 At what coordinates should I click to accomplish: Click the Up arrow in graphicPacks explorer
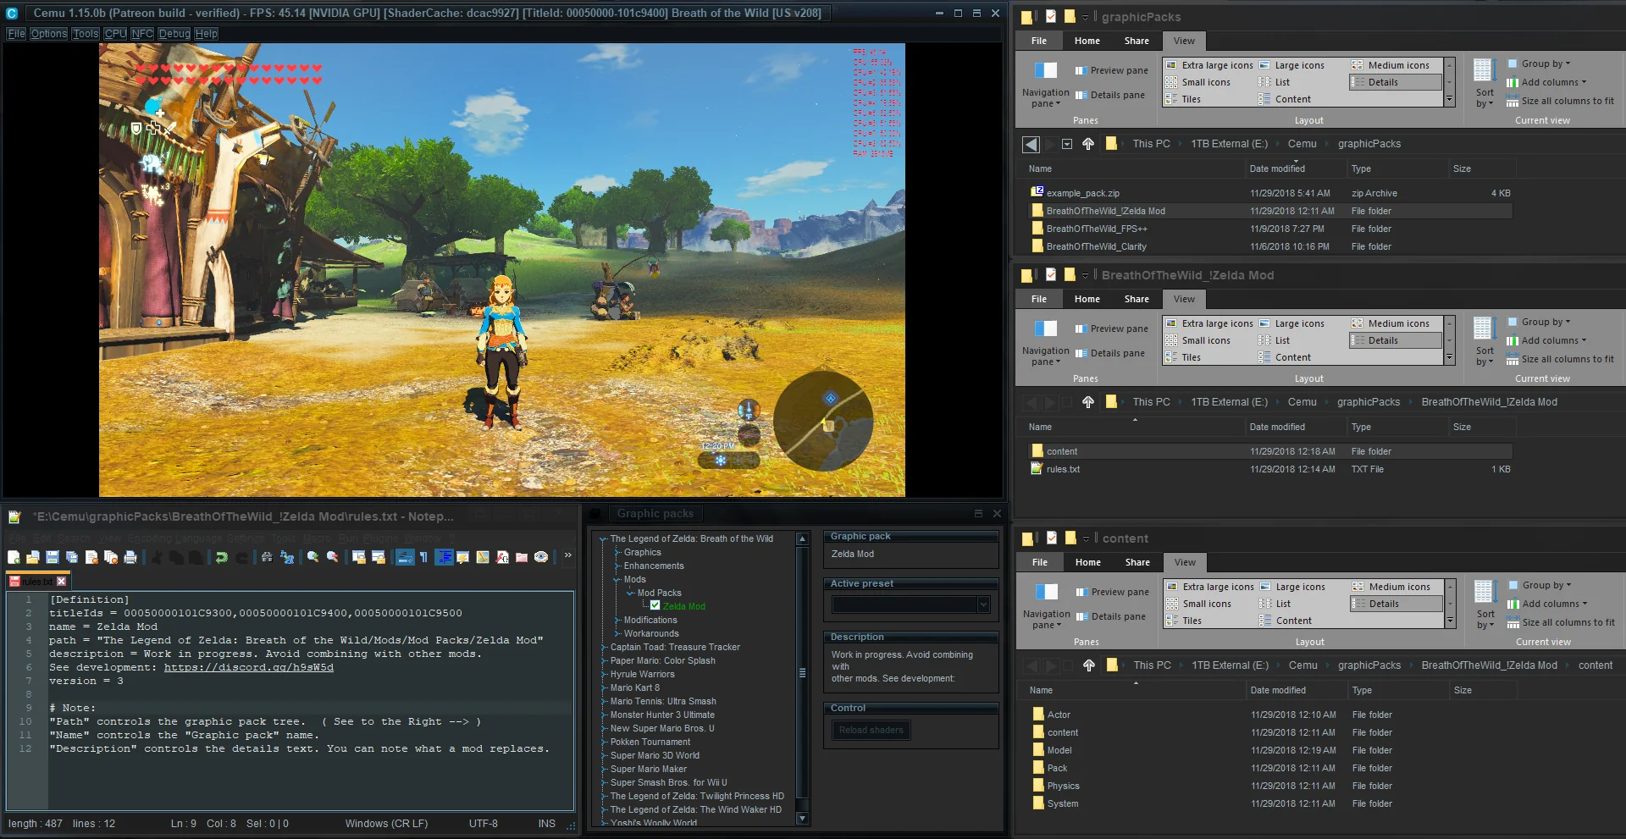[1088, 144]
